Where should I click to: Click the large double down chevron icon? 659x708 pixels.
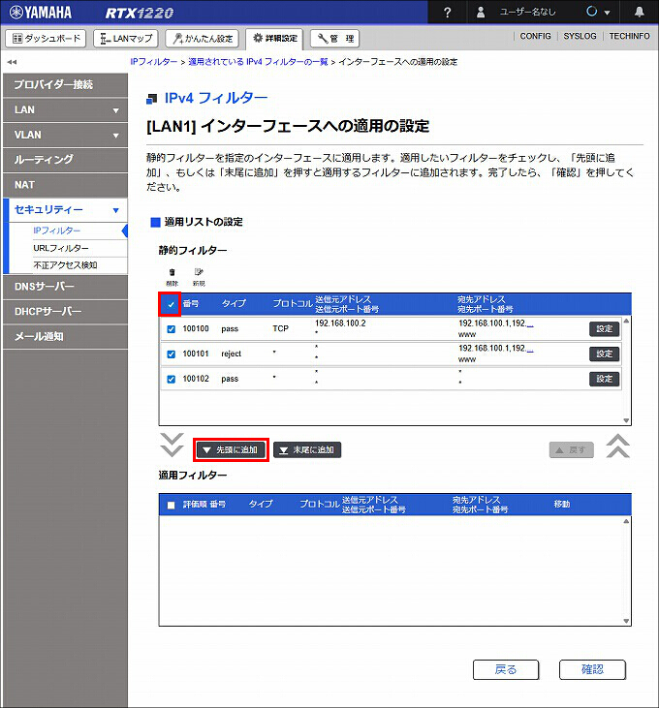pos(172,445)
